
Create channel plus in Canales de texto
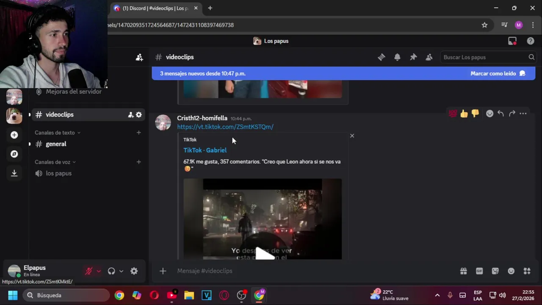[138, 133]
